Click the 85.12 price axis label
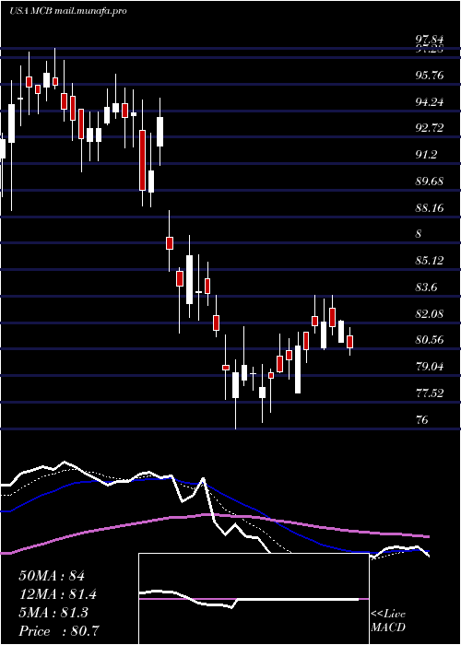Screen dimensions: 461x645 430,261
